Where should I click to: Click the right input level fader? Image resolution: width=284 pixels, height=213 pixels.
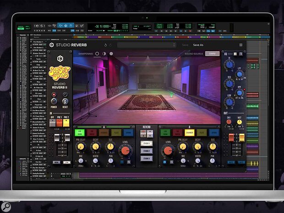(67, 138)
